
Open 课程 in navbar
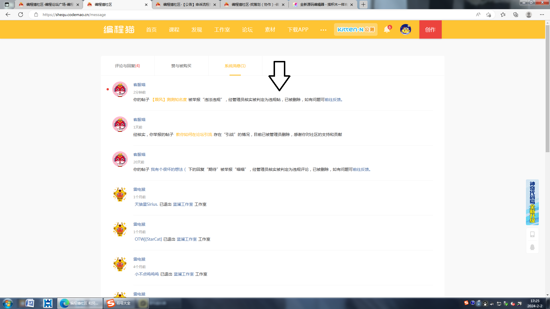pos(174,30)
